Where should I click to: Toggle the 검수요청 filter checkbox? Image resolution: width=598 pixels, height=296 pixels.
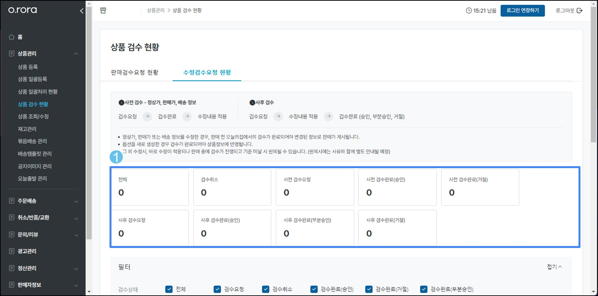point(217,289)
